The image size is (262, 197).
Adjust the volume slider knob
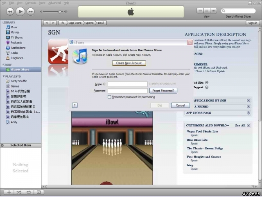[x=60, y=11]
